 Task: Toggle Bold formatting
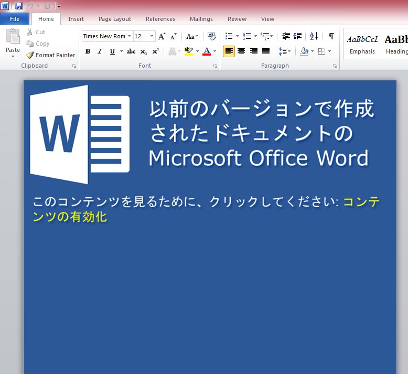(88, 51)
